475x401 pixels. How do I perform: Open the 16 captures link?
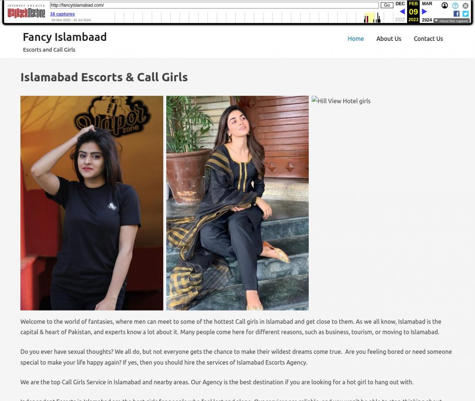[62, 14]
